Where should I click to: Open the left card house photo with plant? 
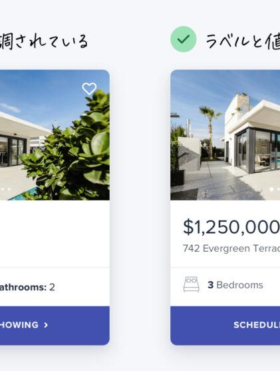55,135
